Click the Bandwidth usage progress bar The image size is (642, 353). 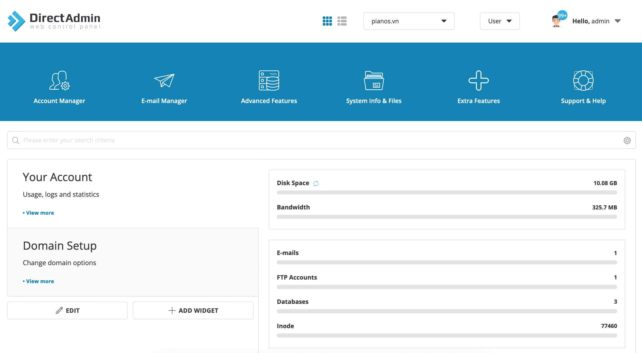point(447,217)
